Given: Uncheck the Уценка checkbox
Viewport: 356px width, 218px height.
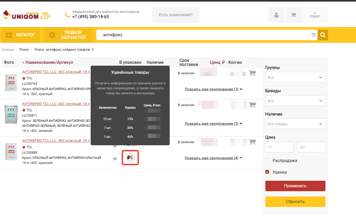Looking at the screenshot, I should pos(267,172).
